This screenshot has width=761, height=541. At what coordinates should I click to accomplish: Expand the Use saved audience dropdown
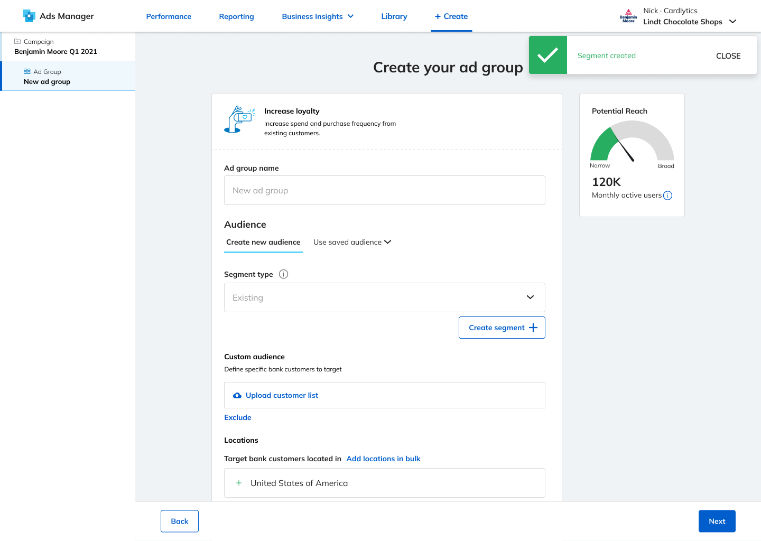click(x=352, y=242)
